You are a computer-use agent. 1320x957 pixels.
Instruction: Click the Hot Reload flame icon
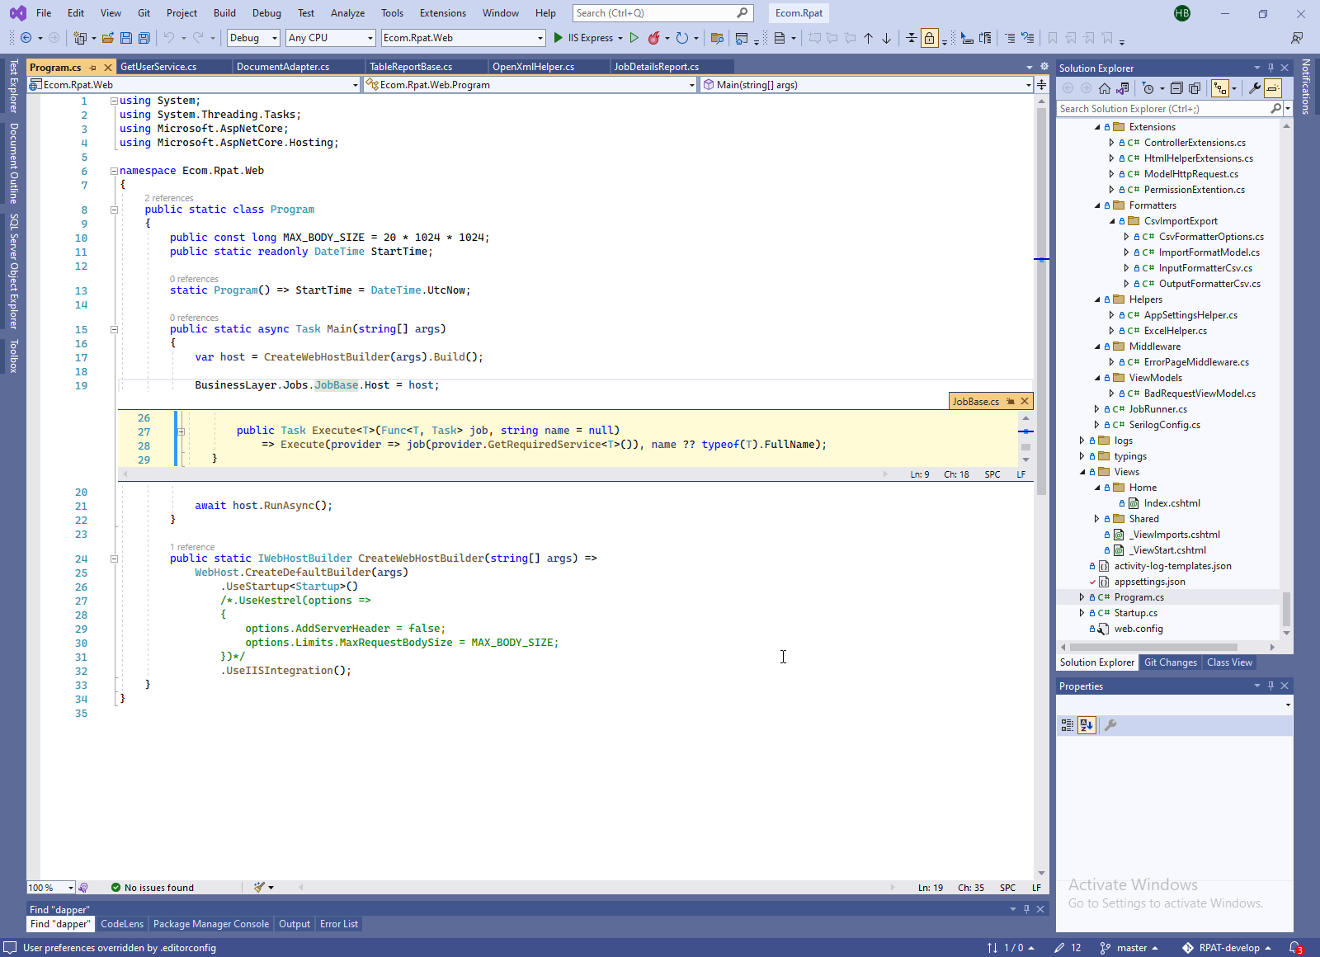coord(654,38)
